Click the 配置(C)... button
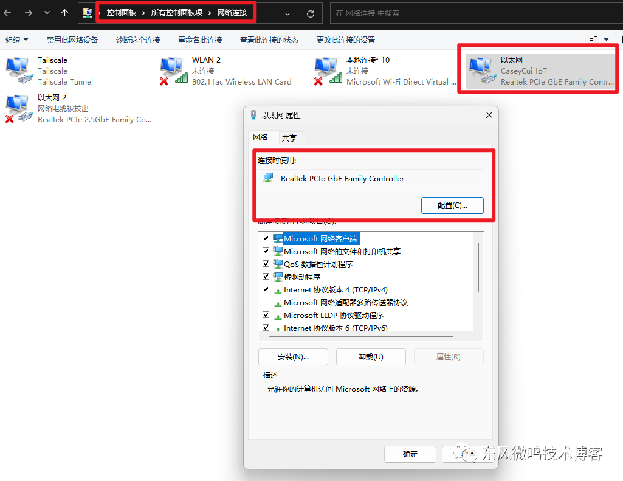Screen dimensions: 623x481 coord(452,206)
